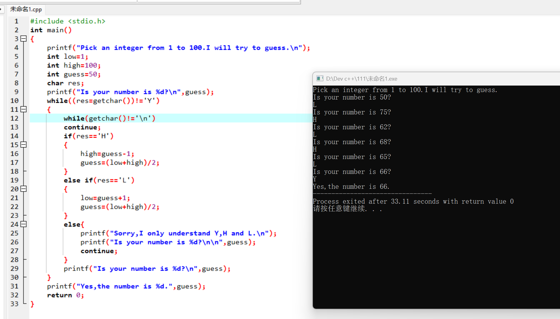Image resolution: width=560 pixels, height=319 pixels.
Task: Click on int main() declaration
Action: (51, 30)
